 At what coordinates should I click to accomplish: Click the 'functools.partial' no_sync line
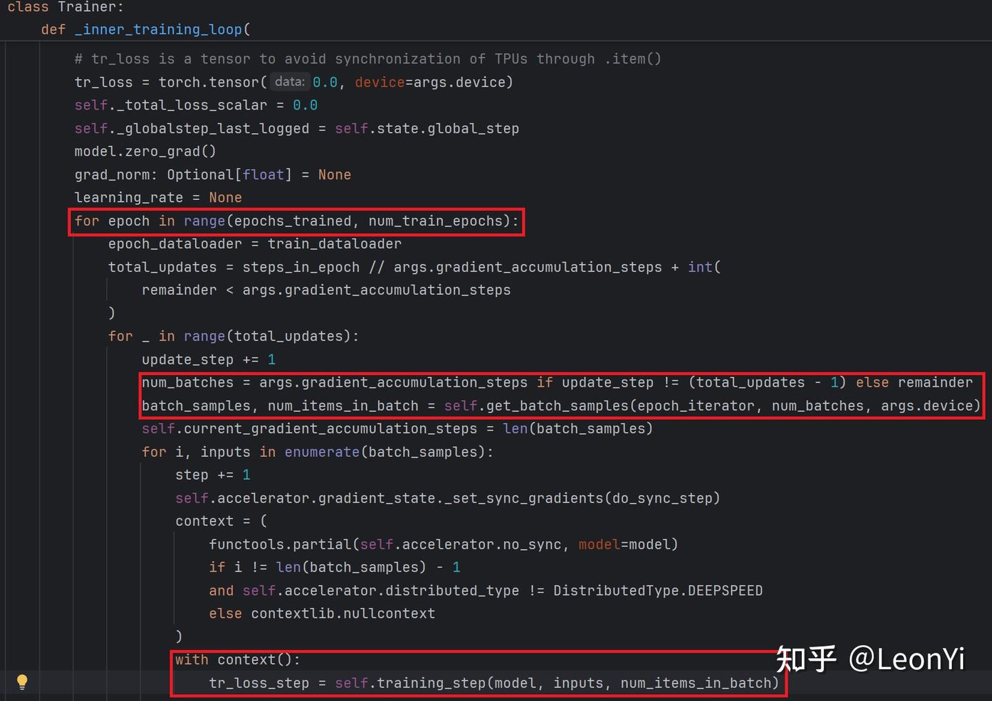point(444,545)
